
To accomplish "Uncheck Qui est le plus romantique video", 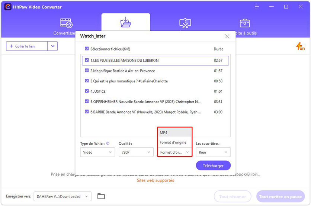I will pyautogui.click(x=87, y=81).
